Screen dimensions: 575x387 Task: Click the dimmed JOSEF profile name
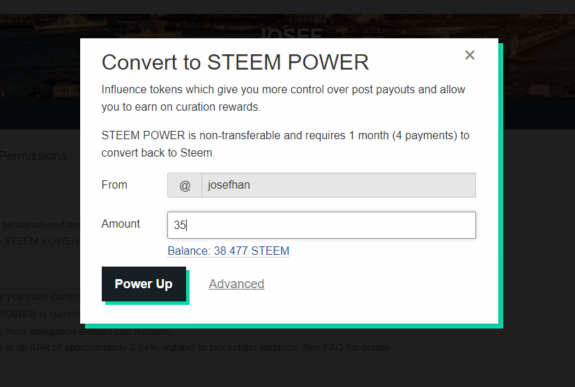point(292,33)
